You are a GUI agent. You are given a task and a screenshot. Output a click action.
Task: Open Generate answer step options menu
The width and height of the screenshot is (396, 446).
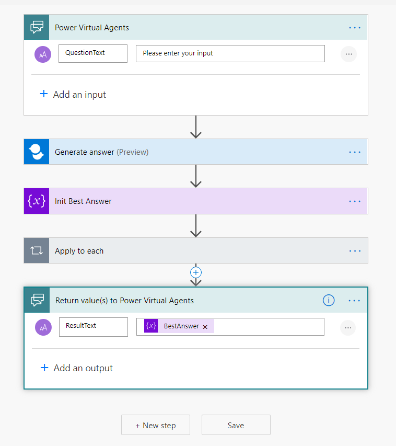pyautogui.click(x=355, y=152)
